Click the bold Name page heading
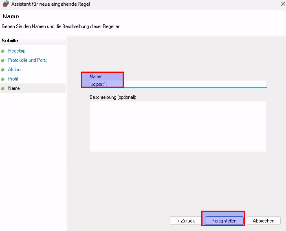The height and width of the screenshot is (231, 286). point(11,17)
